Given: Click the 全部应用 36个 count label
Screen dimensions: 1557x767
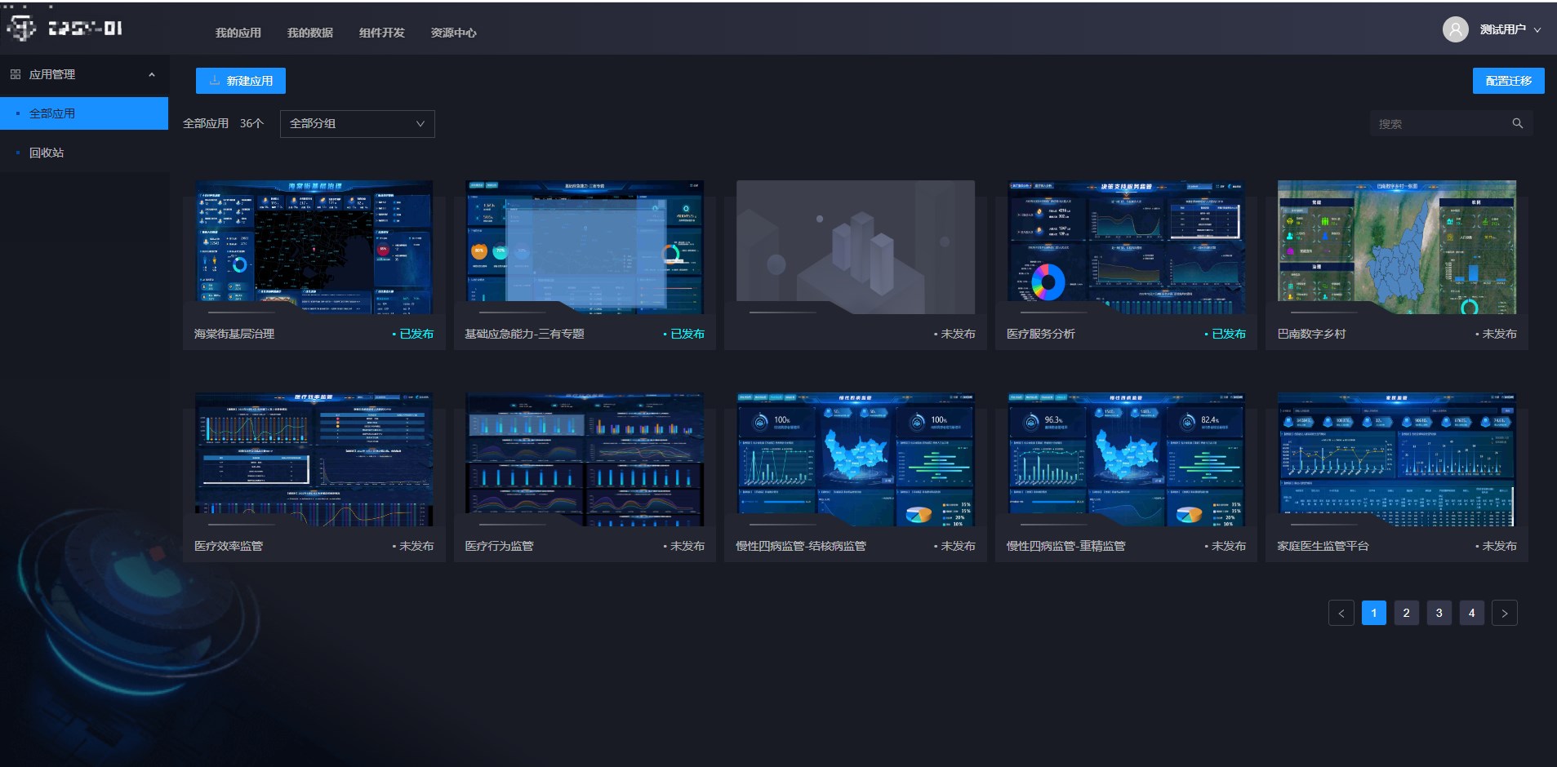Looking at the screenshot, I should click(223, 123).
